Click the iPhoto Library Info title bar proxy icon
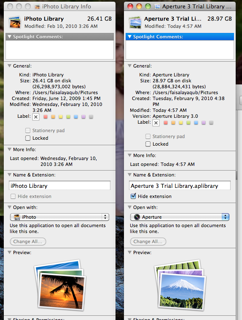Viewport: 242px width, 320px height. tap(37, 6)
